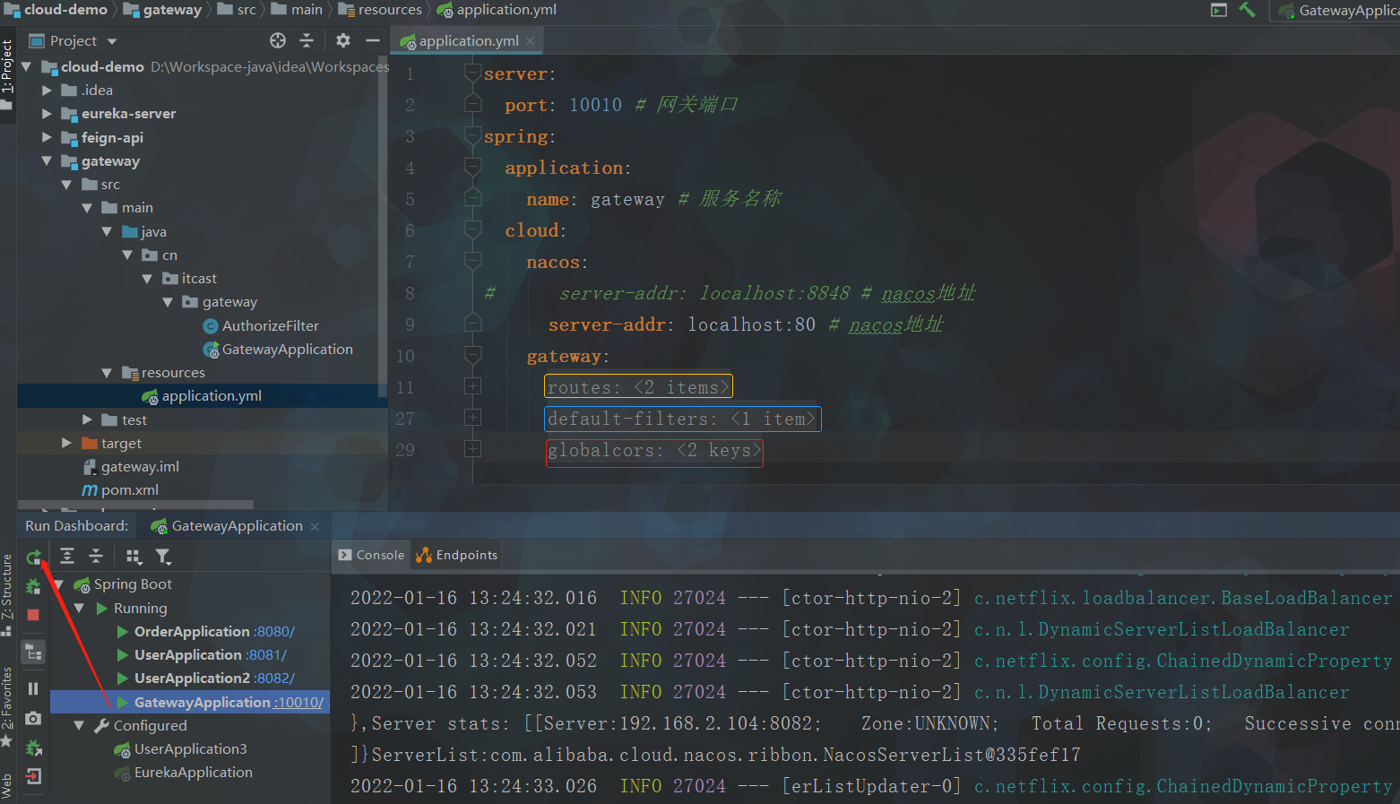Expand folded routes block on line 11
Screen dimensions: 1400x804
point(473,386)
